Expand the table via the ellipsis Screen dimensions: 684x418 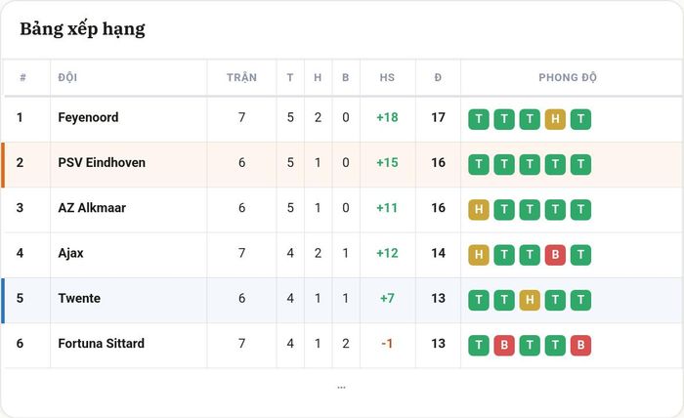342,387
